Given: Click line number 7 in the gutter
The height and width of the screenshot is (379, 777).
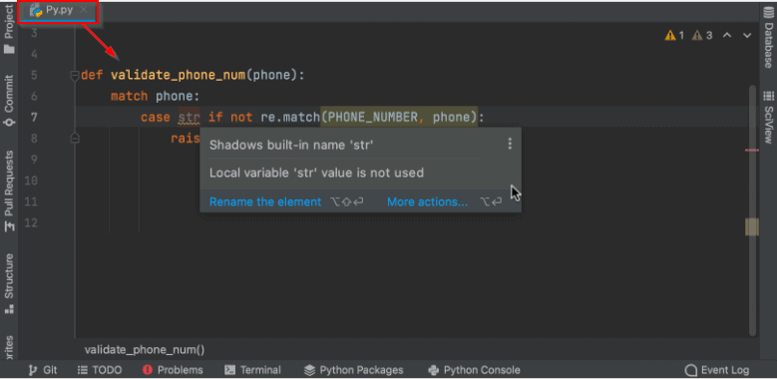Looking at the screenshot, I should (34, 118).
